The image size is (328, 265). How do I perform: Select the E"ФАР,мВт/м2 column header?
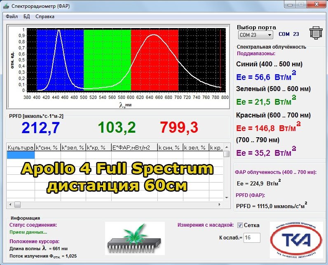pos(134,148)
